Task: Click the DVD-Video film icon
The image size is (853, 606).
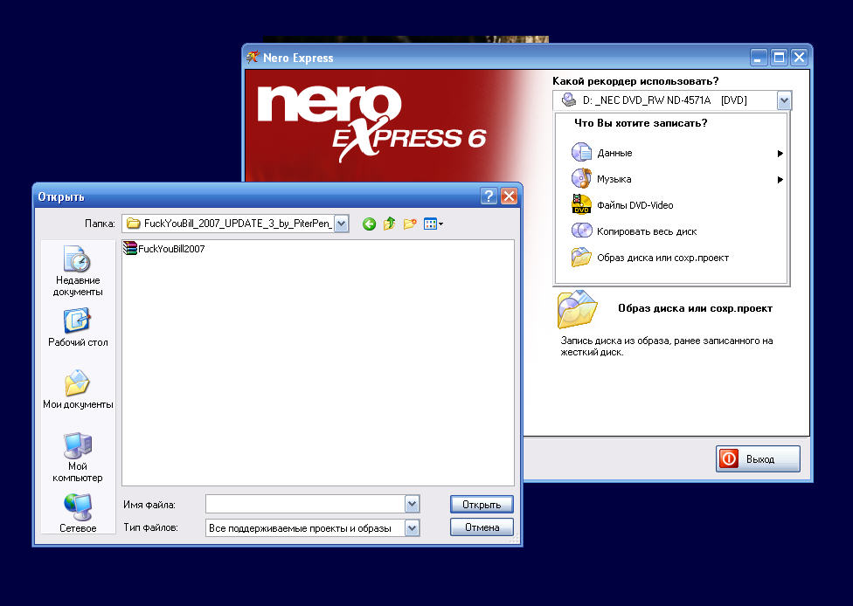Action: 581,204
